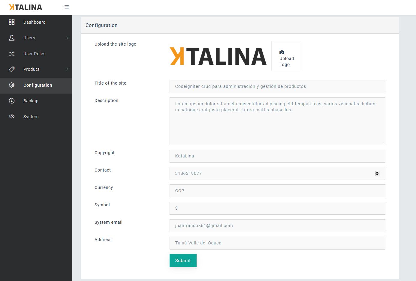Click into the Description textarea
This screenshot has height=281, width=416.
coord(277,121)
